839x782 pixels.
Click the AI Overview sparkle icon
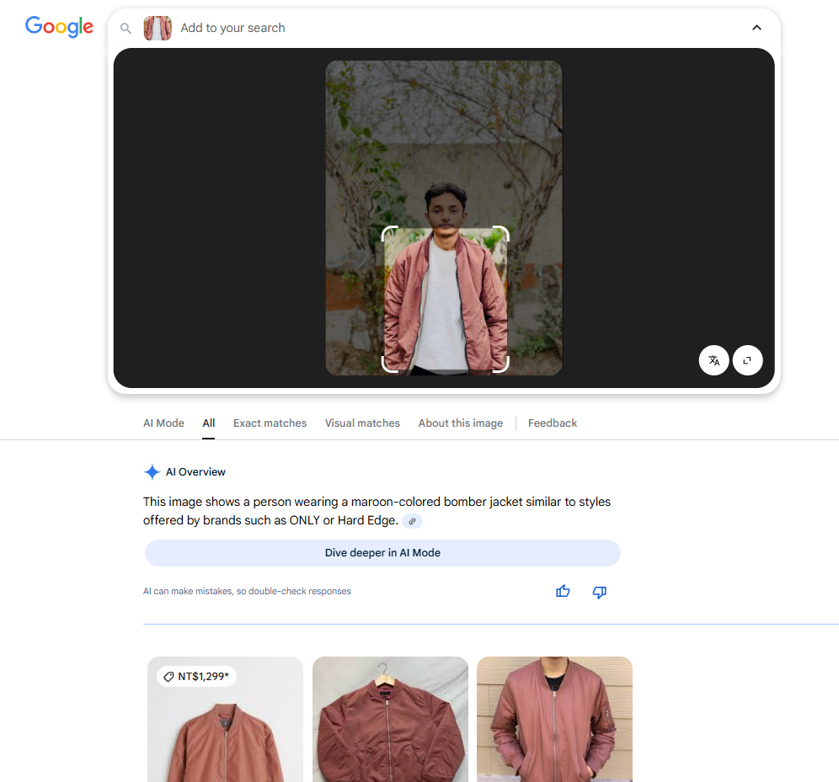click(152, 472)
